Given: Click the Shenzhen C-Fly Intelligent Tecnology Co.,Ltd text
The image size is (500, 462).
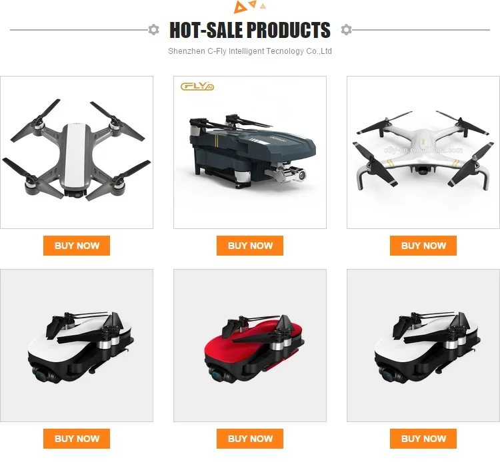Looking at the screenshot, I should [250, 51].
